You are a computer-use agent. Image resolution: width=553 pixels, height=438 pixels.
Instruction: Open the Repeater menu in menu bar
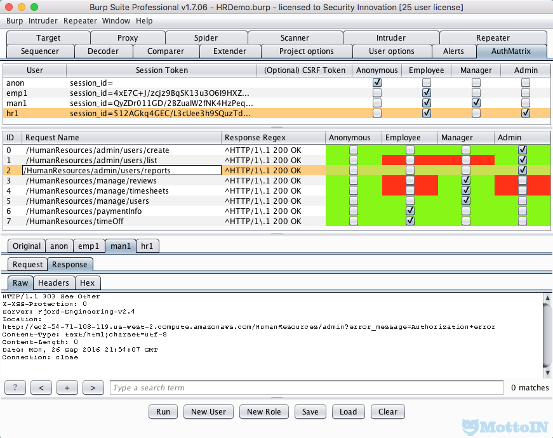pos(80,21)
